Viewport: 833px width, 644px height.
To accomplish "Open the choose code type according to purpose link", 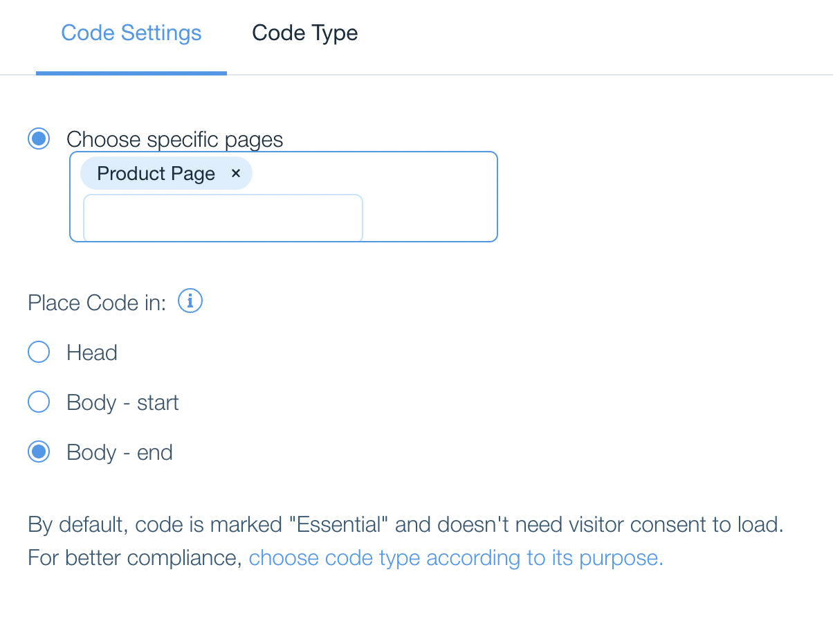I will (455, 558).
